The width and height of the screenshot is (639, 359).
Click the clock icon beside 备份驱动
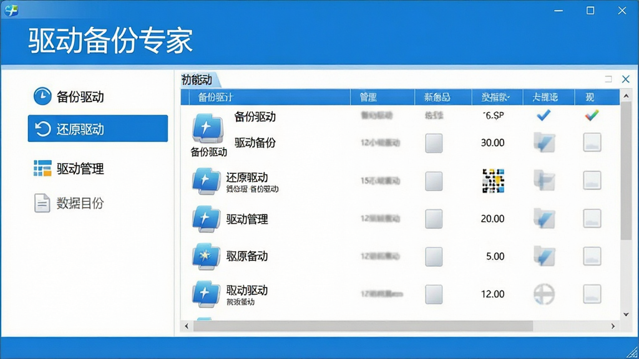42,96
